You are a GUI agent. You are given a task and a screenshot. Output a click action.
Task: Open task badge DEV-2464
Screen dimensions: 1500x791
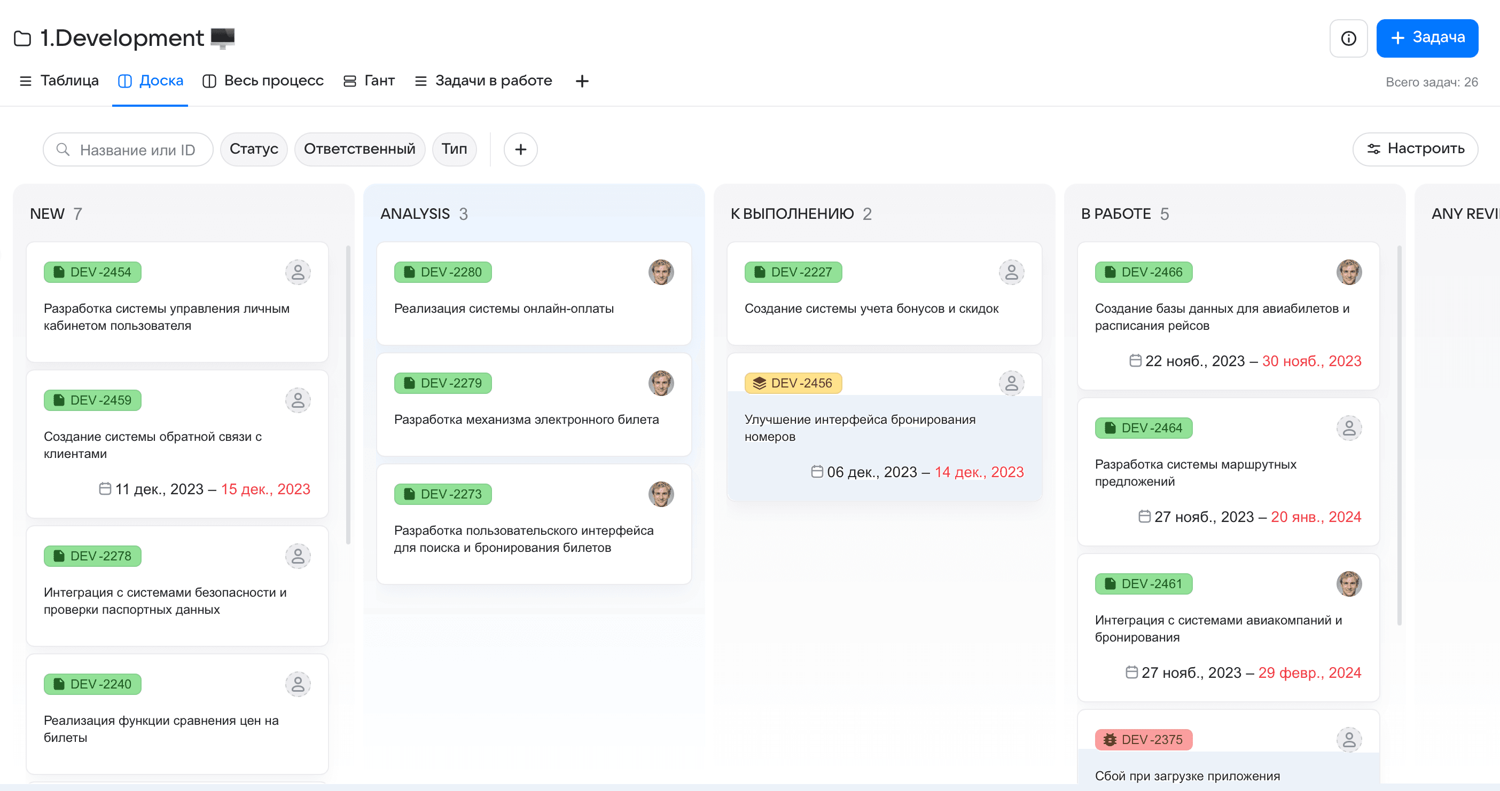coord(1144,428)
